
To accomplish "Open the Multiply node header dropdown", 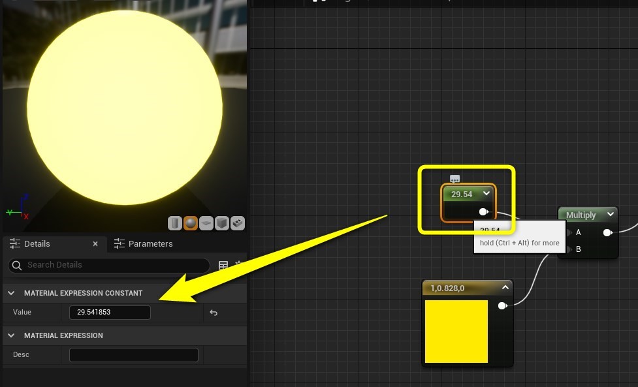I will pos(610,214).
